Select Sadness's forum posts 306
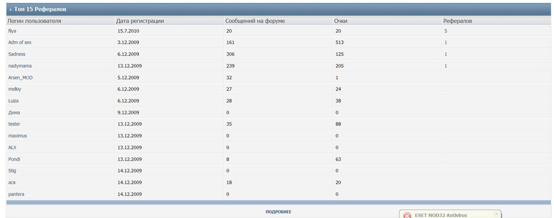The image size is (554, 218). [x=231, y=54]
